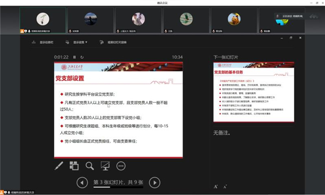This screenshot has height=195, width=325.
Task: Decrease the notes text size
Action: [x=225, y=187]
